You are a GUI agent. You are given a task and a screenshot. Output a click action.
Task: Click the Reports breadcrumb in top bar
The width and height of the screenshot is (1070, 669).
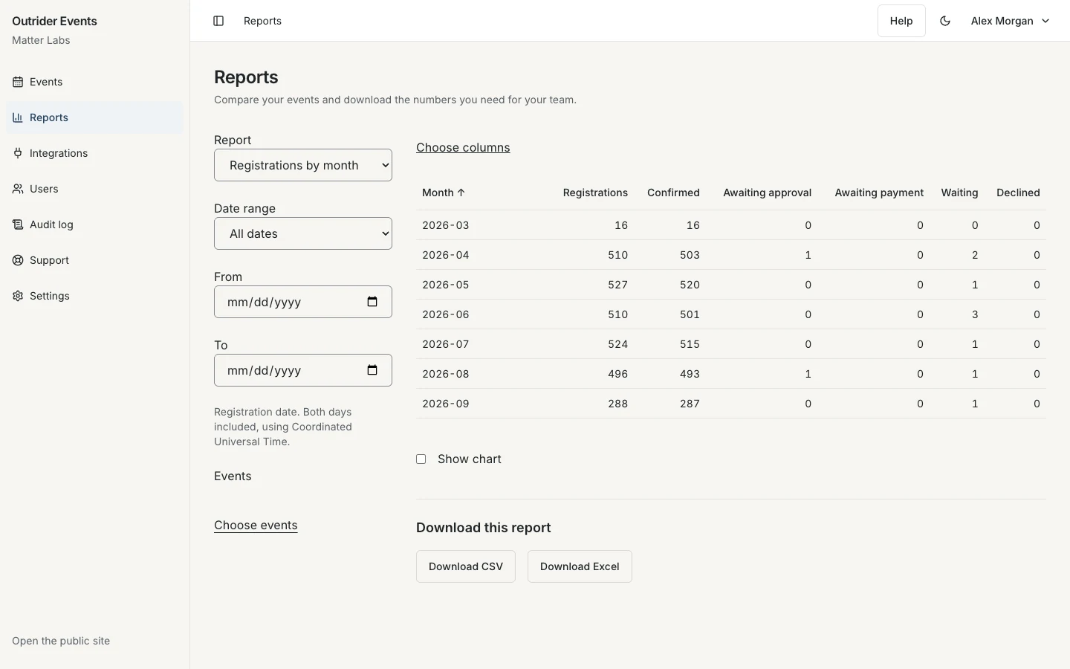point(262,21)
